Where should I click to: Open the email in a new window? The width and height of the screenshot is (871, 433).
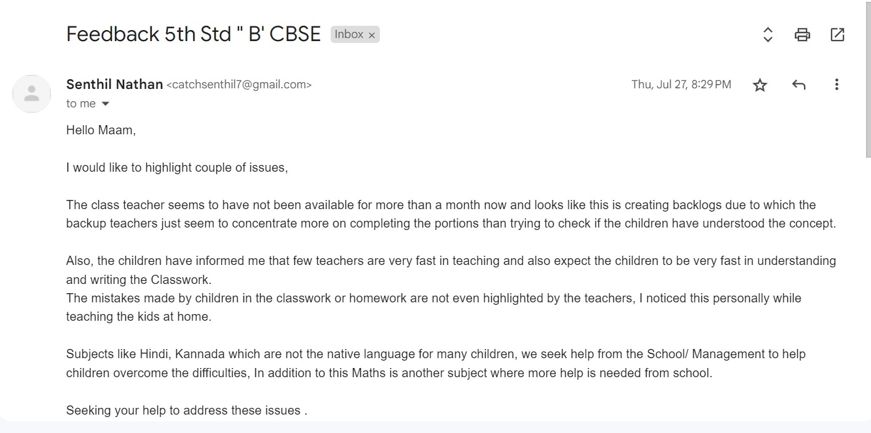click(837, 34)
